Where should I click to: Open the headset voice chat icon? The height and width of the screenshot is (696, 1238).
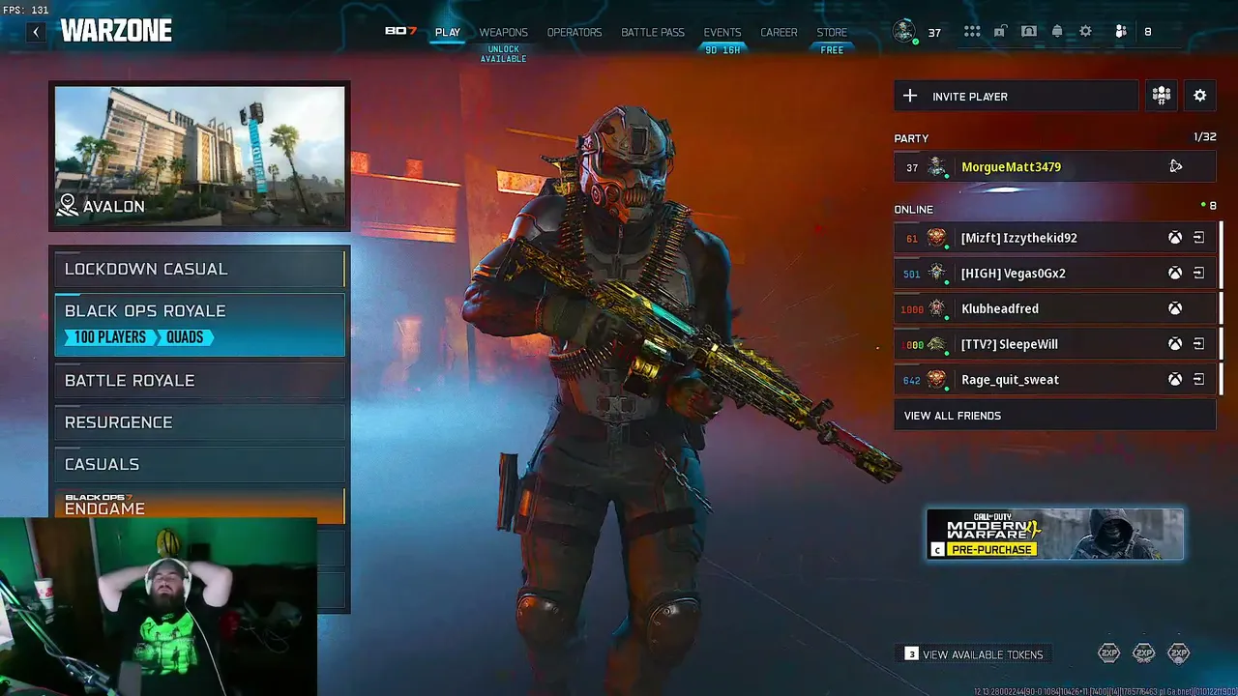1029,32
